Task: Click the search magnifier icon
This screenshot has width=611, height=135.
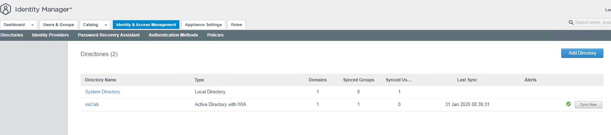Action: click(571, 22)
